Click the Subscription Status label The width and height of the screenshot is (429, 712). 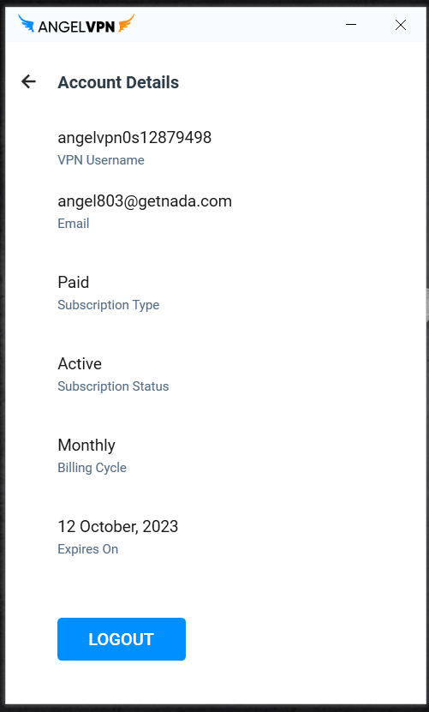113,386
